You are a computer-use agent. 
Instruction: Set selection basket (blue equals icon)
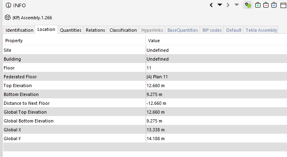pos(274,5)
